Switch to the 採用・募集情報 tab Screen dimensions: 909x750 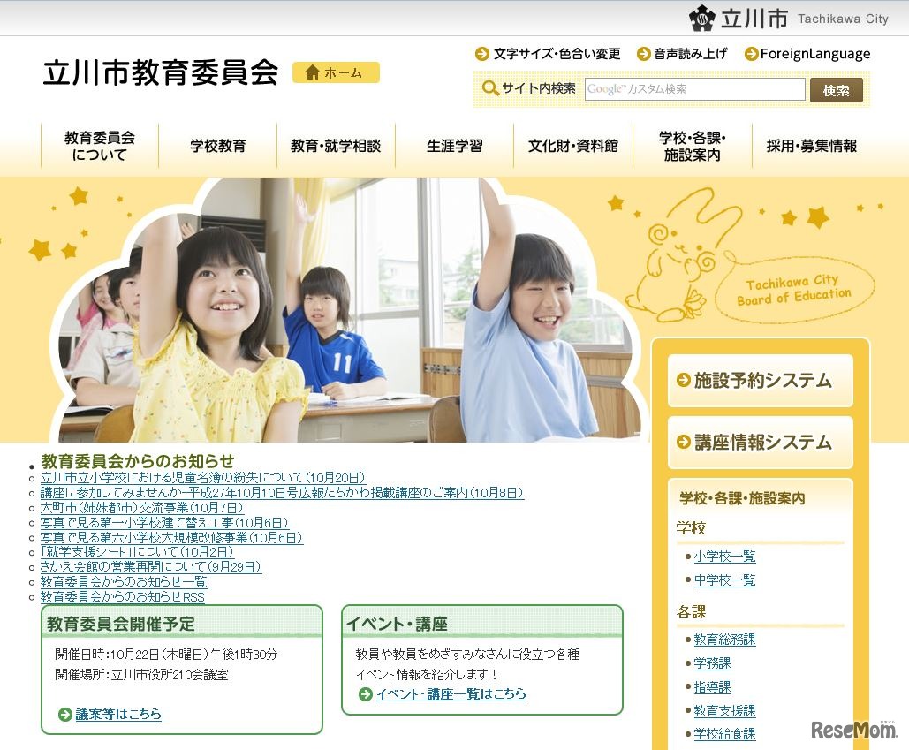814,147
